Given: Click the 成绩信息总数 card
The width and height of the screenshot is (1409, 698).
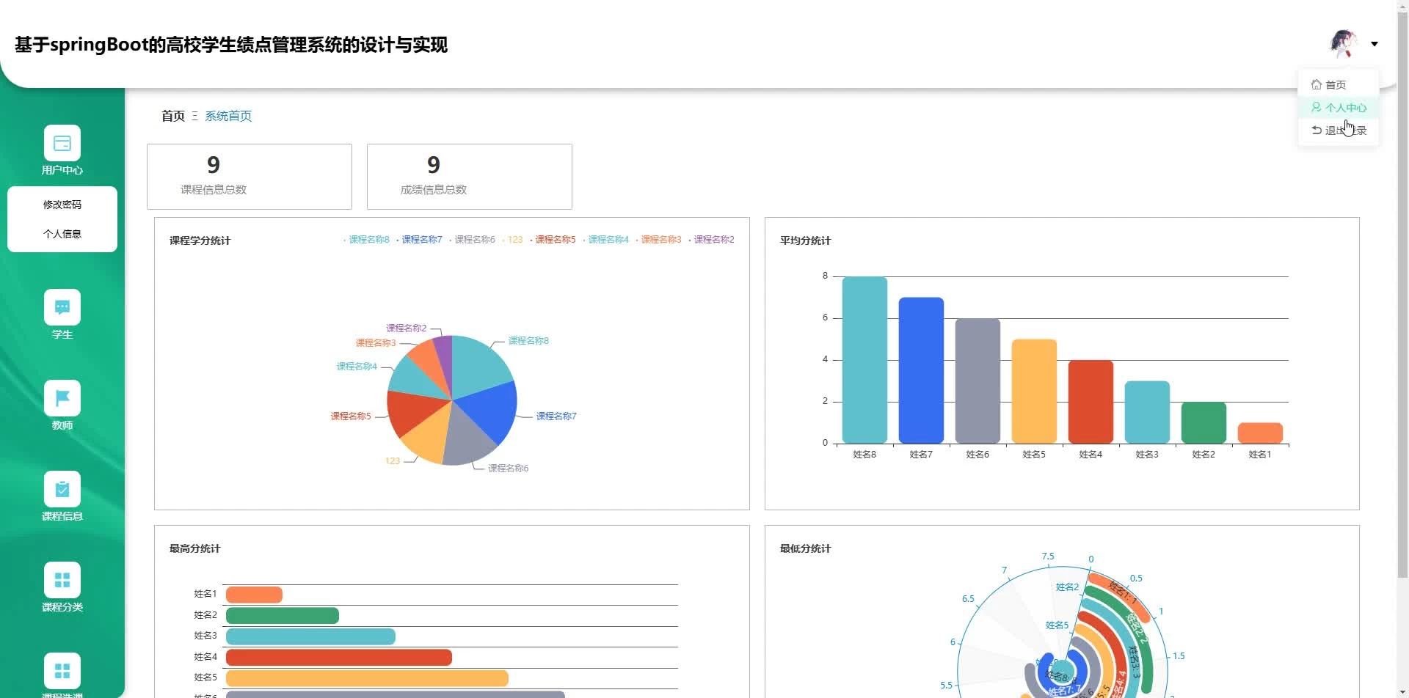Looking at the screenshot, I should (470, 177).
